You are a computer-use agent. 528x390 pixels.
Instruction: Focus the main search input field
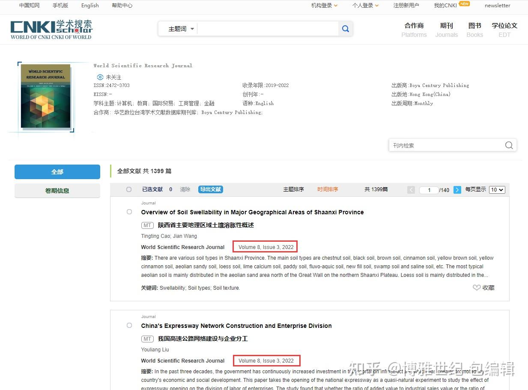(268, 29)
